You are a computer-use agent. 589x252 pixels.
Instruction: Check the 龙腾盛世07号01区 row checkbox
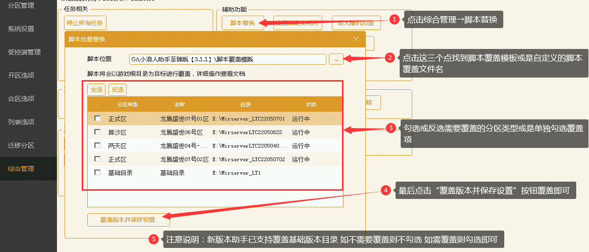(97, 118)
